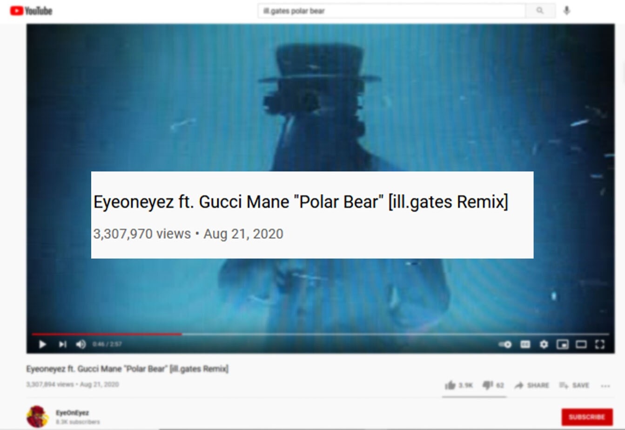This screenshot has height=430, width=625.
Task: Mute the video volume
Action: pos(81,344)
